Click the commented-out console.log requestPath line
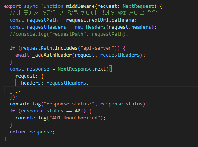The width and height of the screenshot is (198, 147). pos(69,34)
